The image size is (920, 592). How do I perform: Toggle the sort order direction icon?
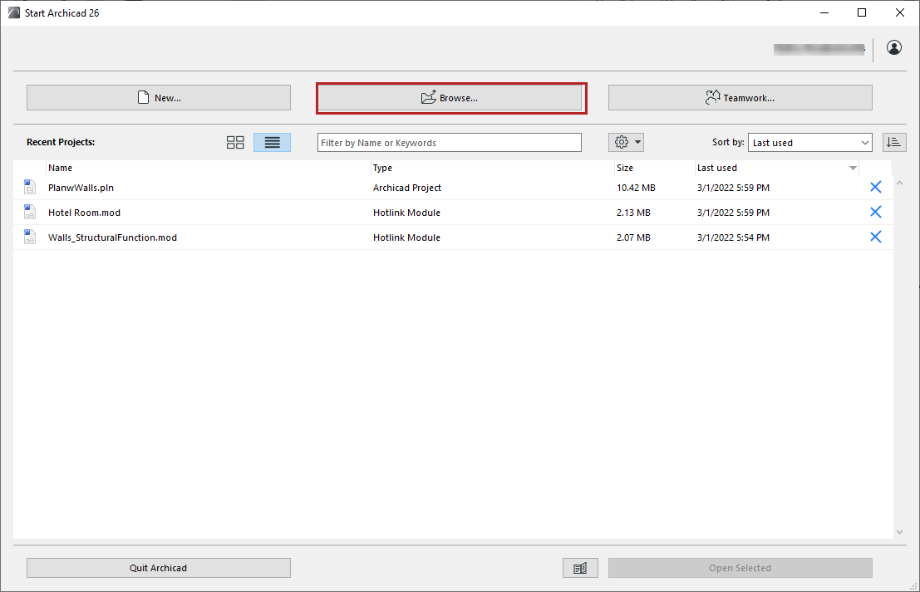click(893, 142)
